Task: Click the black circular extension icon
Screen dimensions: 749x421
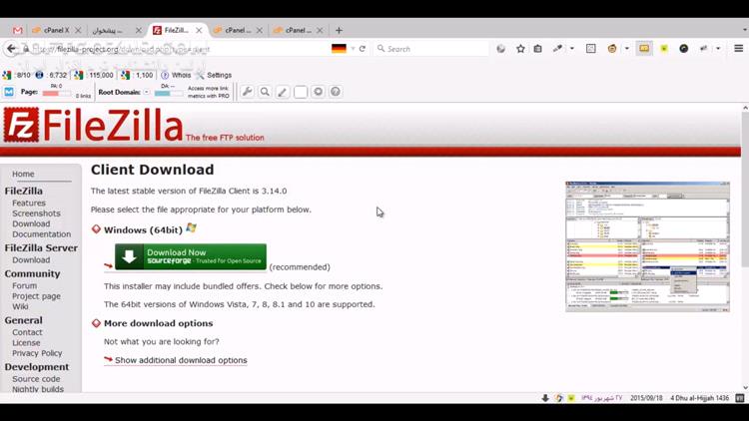Action: point(683,49)
